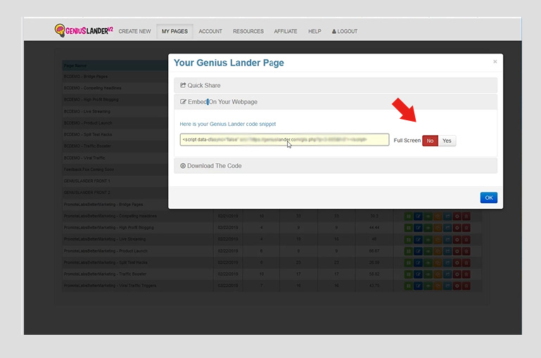
Task: Click the first green icon in the PromoteLabs Live Streaming row
Action: point(409,240)
